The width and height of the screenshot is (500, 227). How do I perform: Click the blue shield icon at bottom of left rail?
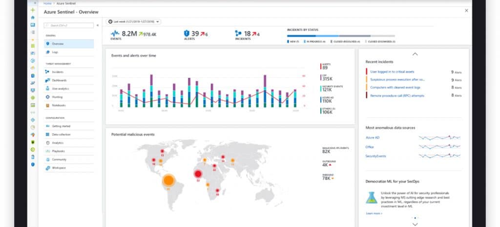[x=33, y=164]
